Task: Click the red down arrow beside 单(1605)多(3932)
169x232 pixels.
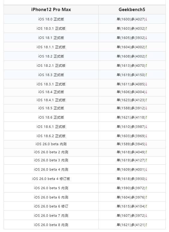Action: 146,38
